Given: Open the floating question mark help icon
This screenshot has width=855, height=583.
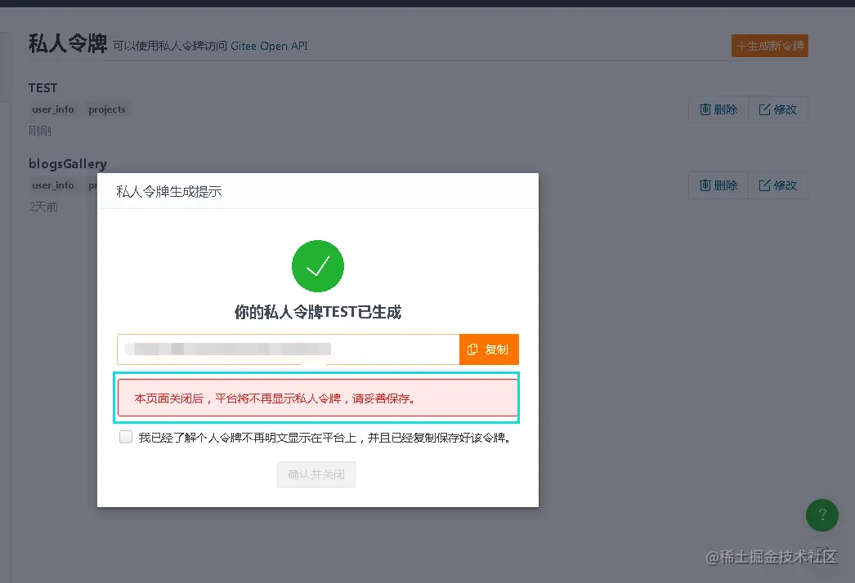Looking at the screenshot, I should tap(822, 515).
